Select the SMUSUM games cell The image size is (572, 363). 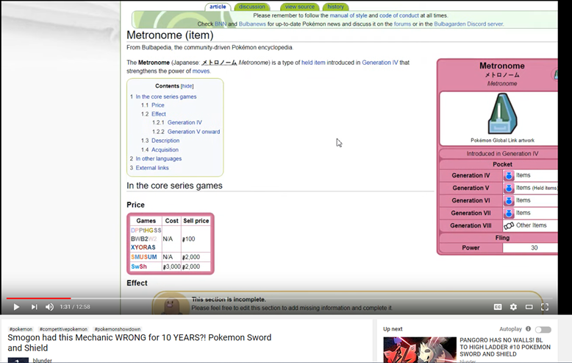(x=144, y=257)
